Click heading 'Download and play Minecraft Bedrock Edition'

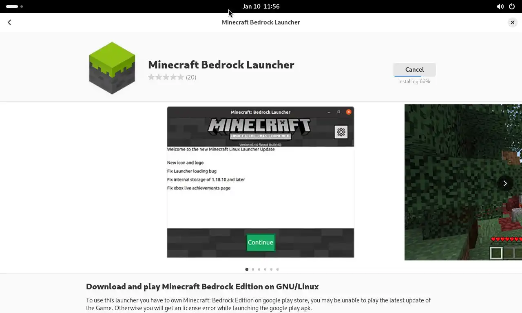202,287
